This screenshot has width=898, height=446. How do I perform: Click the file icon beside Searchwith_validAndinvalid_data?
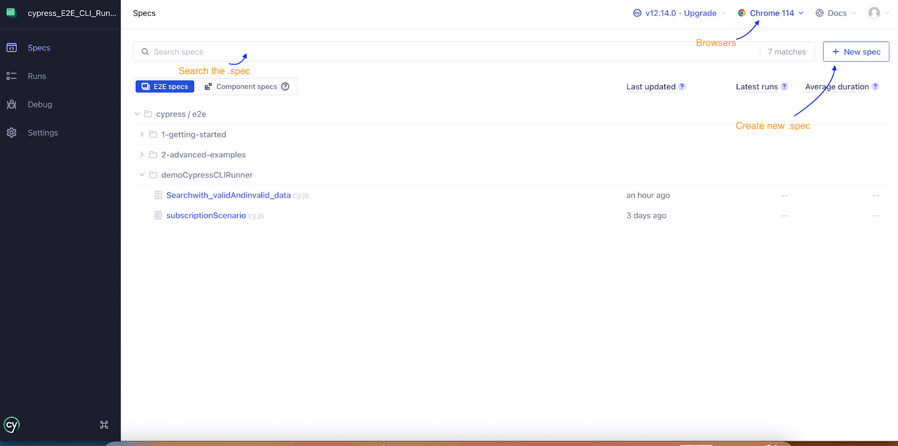pos(158,195)
